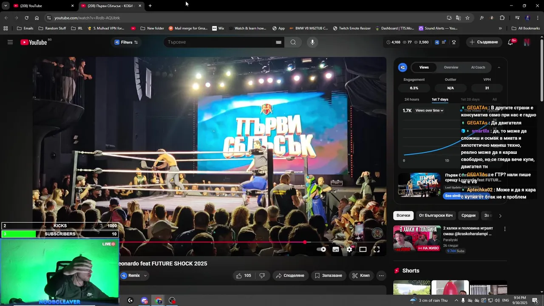Click translate page icon in address bar
544x306 pixels.
[458, 18]
